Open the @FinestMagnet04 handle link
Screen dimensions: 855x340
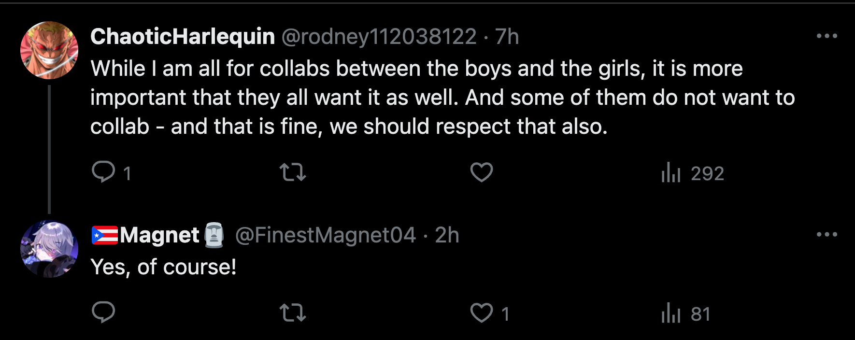coord(325,235)
